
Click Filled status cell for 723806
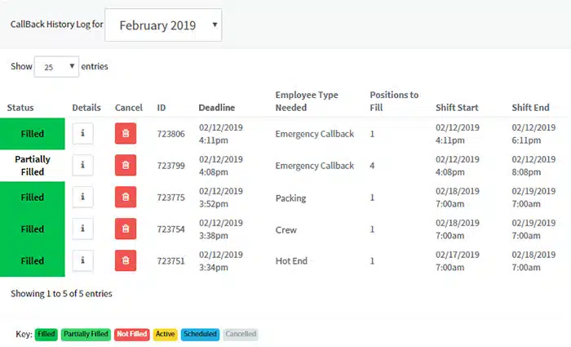pos(33,133)
